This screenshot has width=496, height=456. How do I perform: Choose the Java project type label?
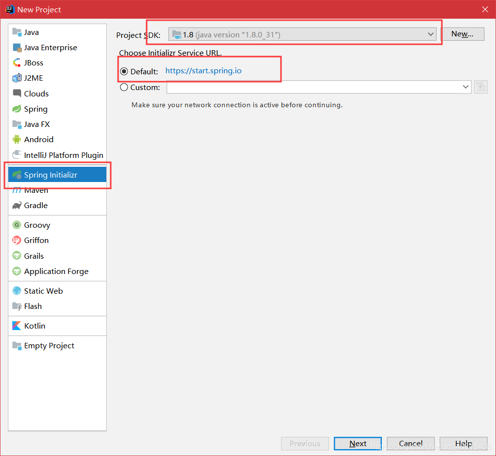pyautogui.click(x=31, y=32)
